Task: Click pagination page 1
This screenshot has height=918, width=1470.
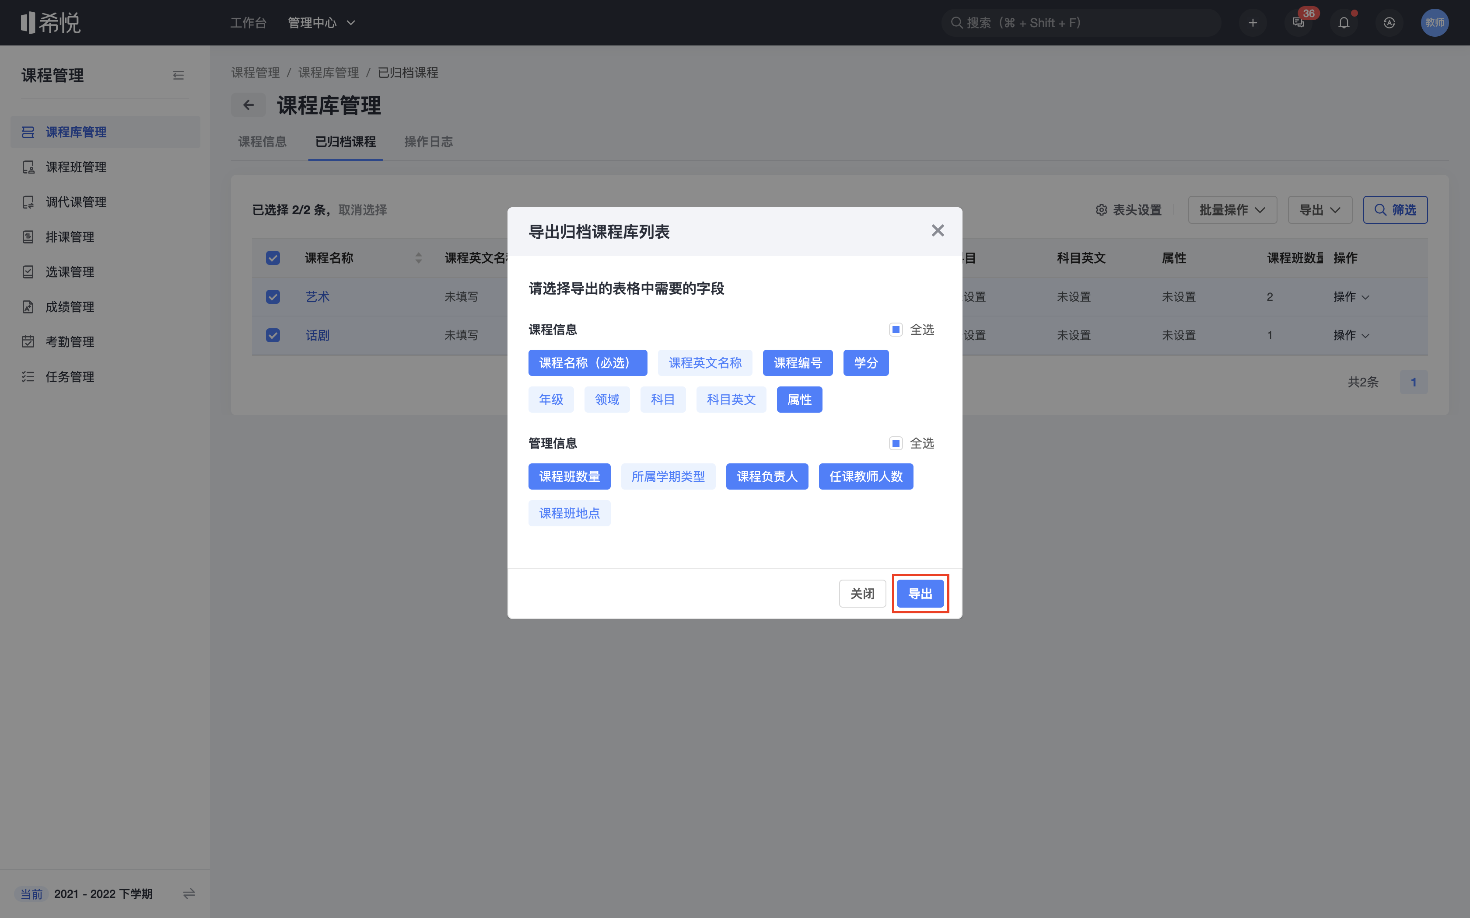Action: pos(1414,382)
